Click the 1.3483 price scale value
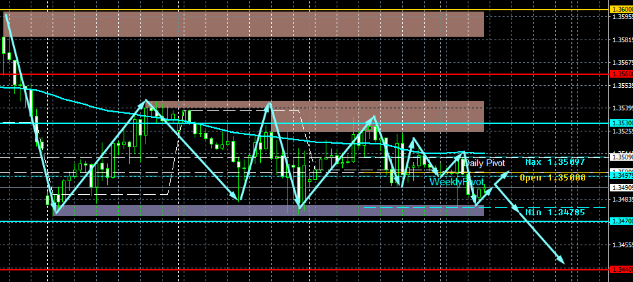Image resolution: width=633 pixels, height=282 pixels. (622, 200)
